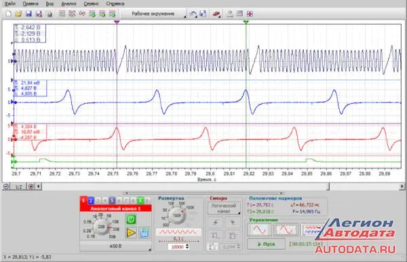Click the waveform icon with green arrow, second
The height and width of the screenshot is (262, 407).
click(102, 14)
